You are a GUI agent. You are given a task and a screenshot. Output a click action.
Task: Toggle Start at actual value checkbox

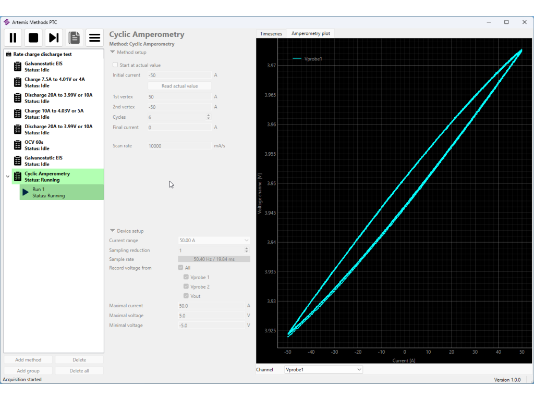pos(115,65)
